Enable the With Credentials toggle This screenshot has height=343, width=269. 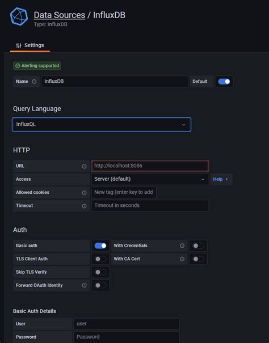(x=198, y=245)
